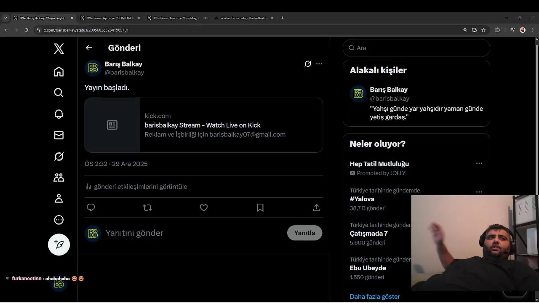The width and height of the screenshot is (539, 303).
Task: Click Grok icon on the post header
Action: pyautogui.click(x=308, y=64)
